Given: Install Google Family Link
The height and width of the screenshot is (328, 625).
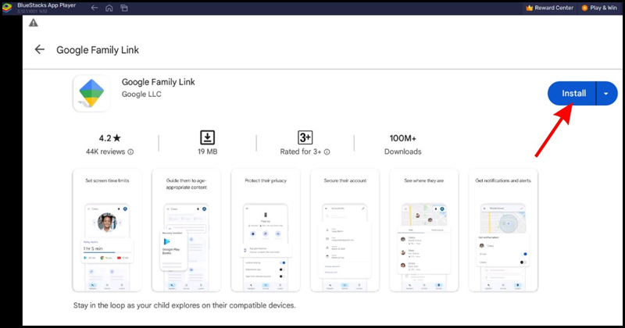Looking at the screenshot, I should tap(572, 93).
